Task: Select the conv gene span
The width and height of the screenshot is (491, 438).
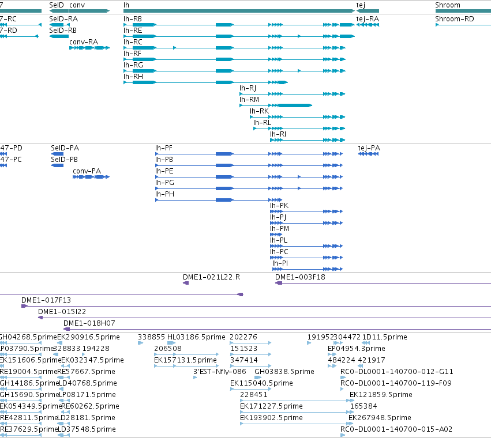Action: pos(89,11)
